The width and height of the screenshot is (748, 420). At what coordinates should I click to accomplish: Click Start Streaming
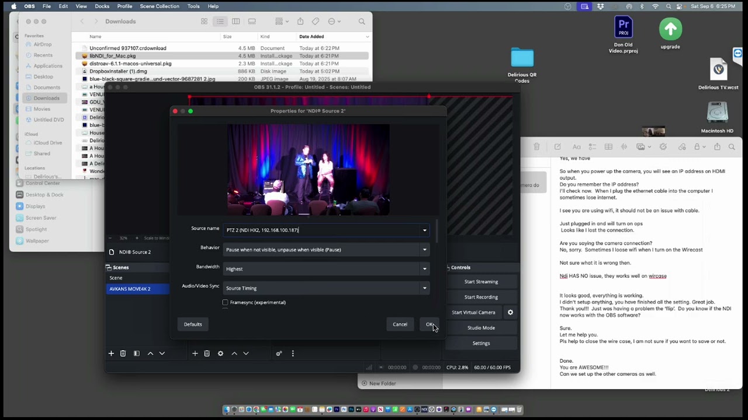[x=481, y=282]
